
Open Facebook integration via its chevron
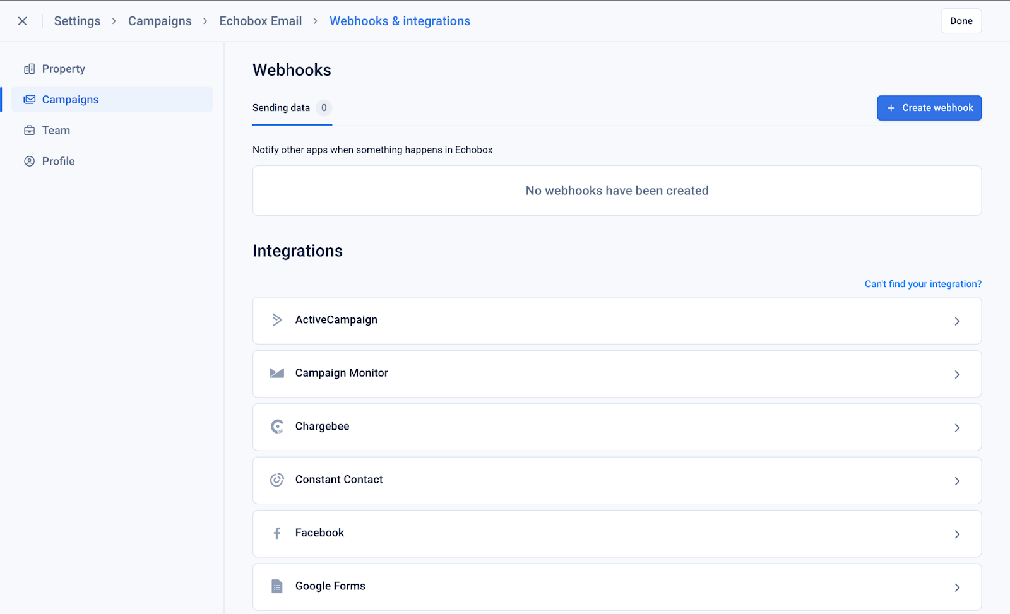957,534
